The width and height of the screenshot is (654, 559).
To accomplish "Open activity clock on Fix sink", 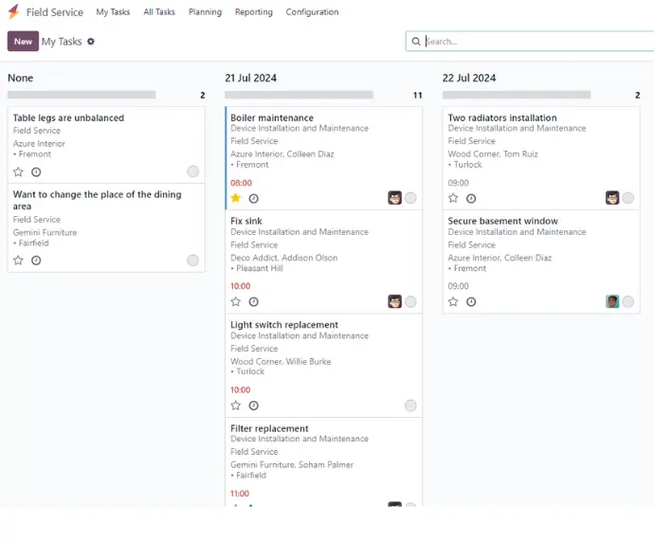I will [x=254, y=302].
